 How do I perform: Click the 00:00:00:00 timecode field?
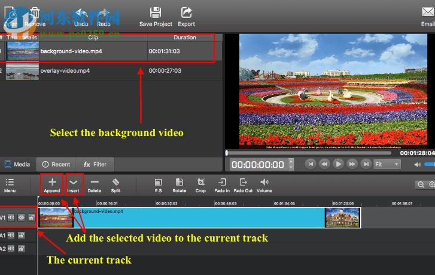tap(259, 165)
